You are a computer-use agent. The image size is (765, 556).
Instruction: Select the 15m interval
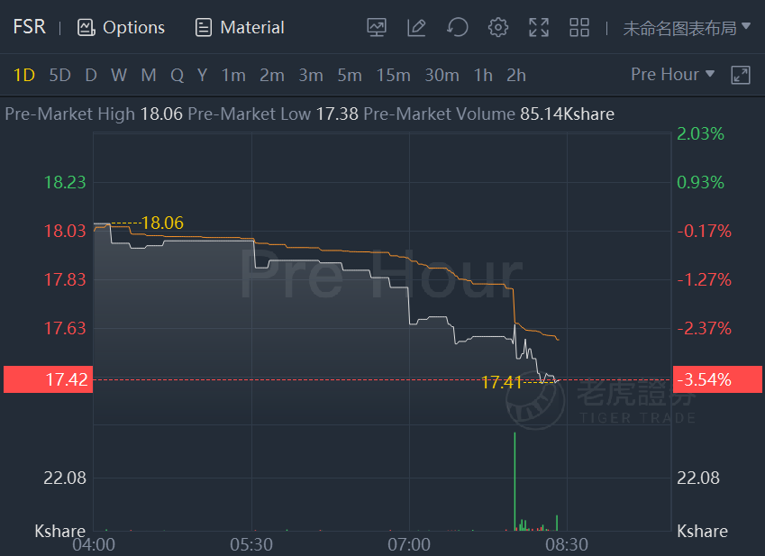coord(393,75)
